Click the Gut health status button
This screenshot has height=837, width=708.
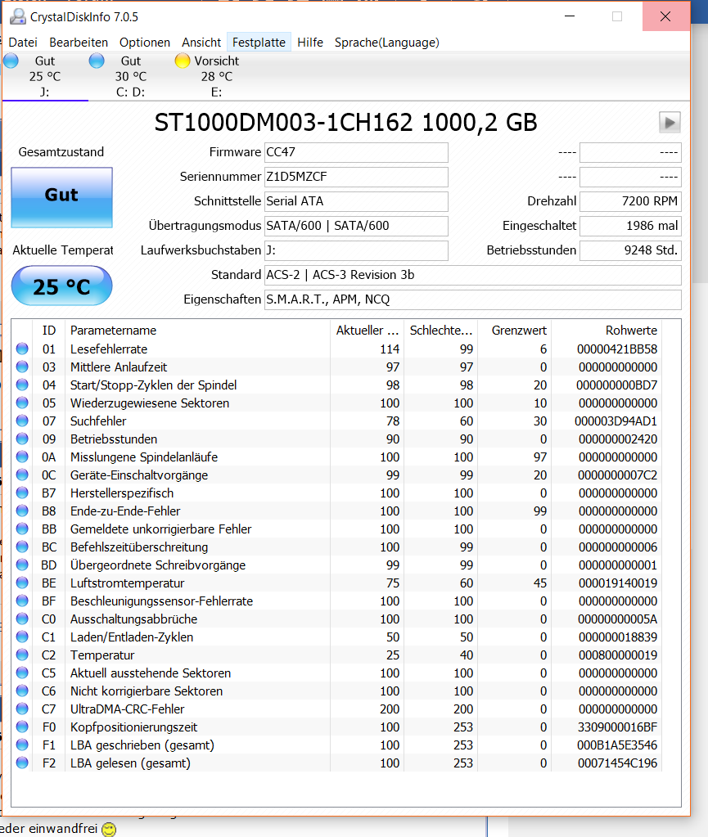[62, 197]
